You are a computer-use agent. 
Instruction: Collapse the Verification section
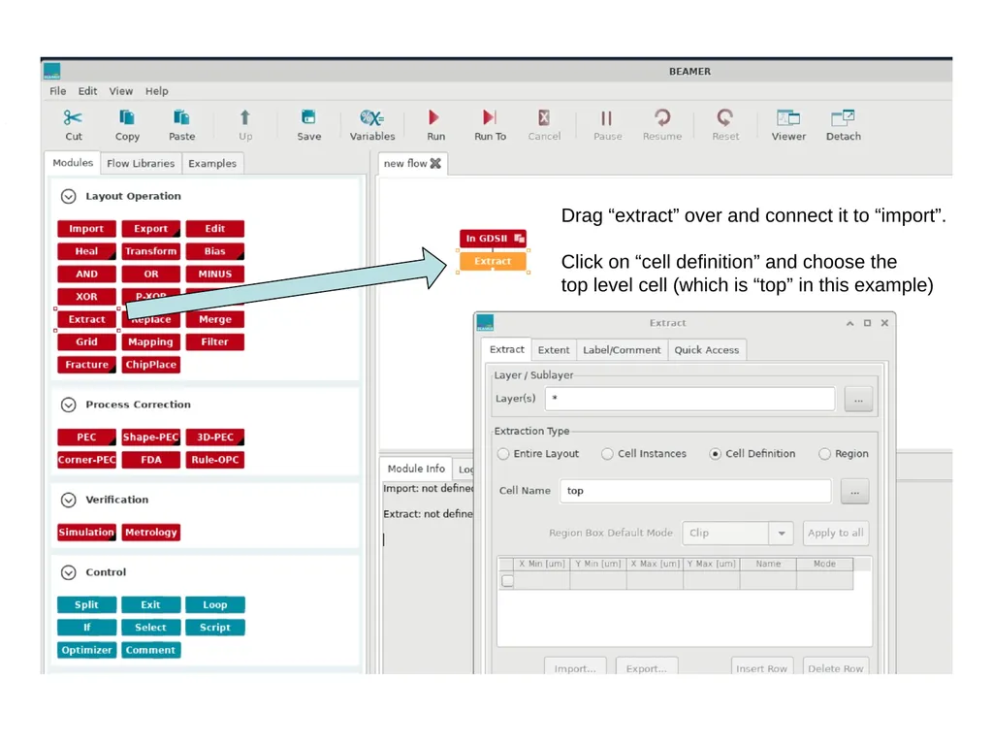(69, 500)
